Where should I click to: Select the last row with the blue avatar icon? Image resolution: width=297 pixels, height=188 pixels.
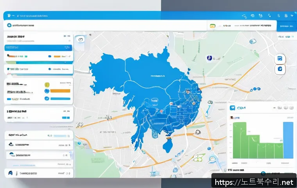[38, 173]
